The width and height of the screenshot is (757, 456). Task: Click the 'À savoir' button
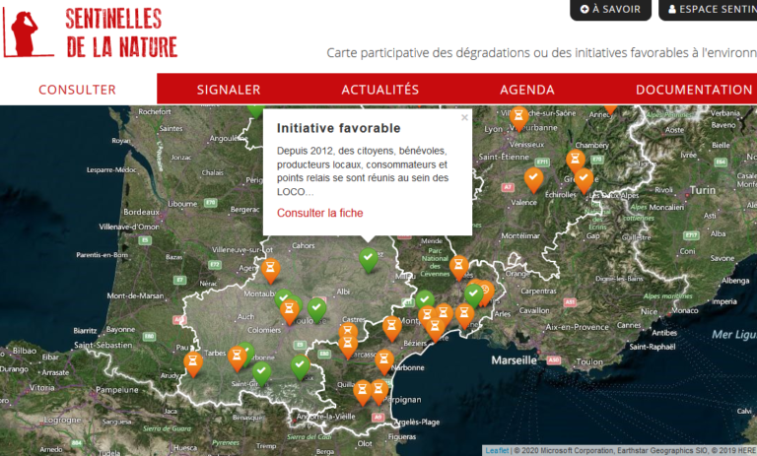610,9
